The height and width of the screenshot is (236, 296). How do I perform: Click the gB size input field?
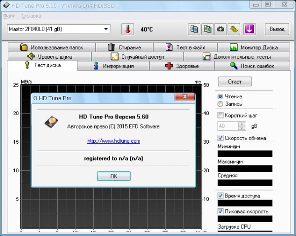coord(228,126)
